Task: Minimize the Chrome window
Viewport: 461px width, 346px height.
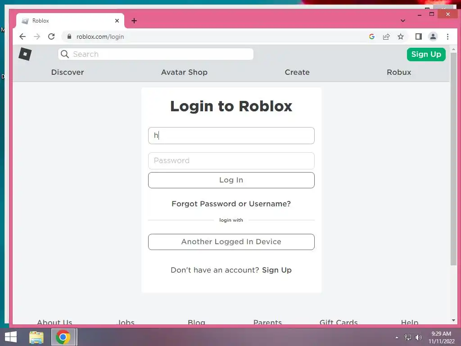Action: coord(420,14)
